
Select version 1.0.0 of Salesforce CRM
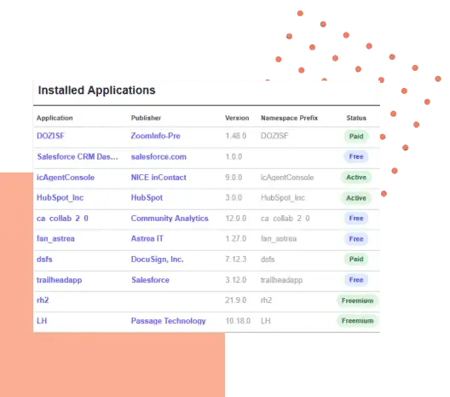[x=234, y=157]
